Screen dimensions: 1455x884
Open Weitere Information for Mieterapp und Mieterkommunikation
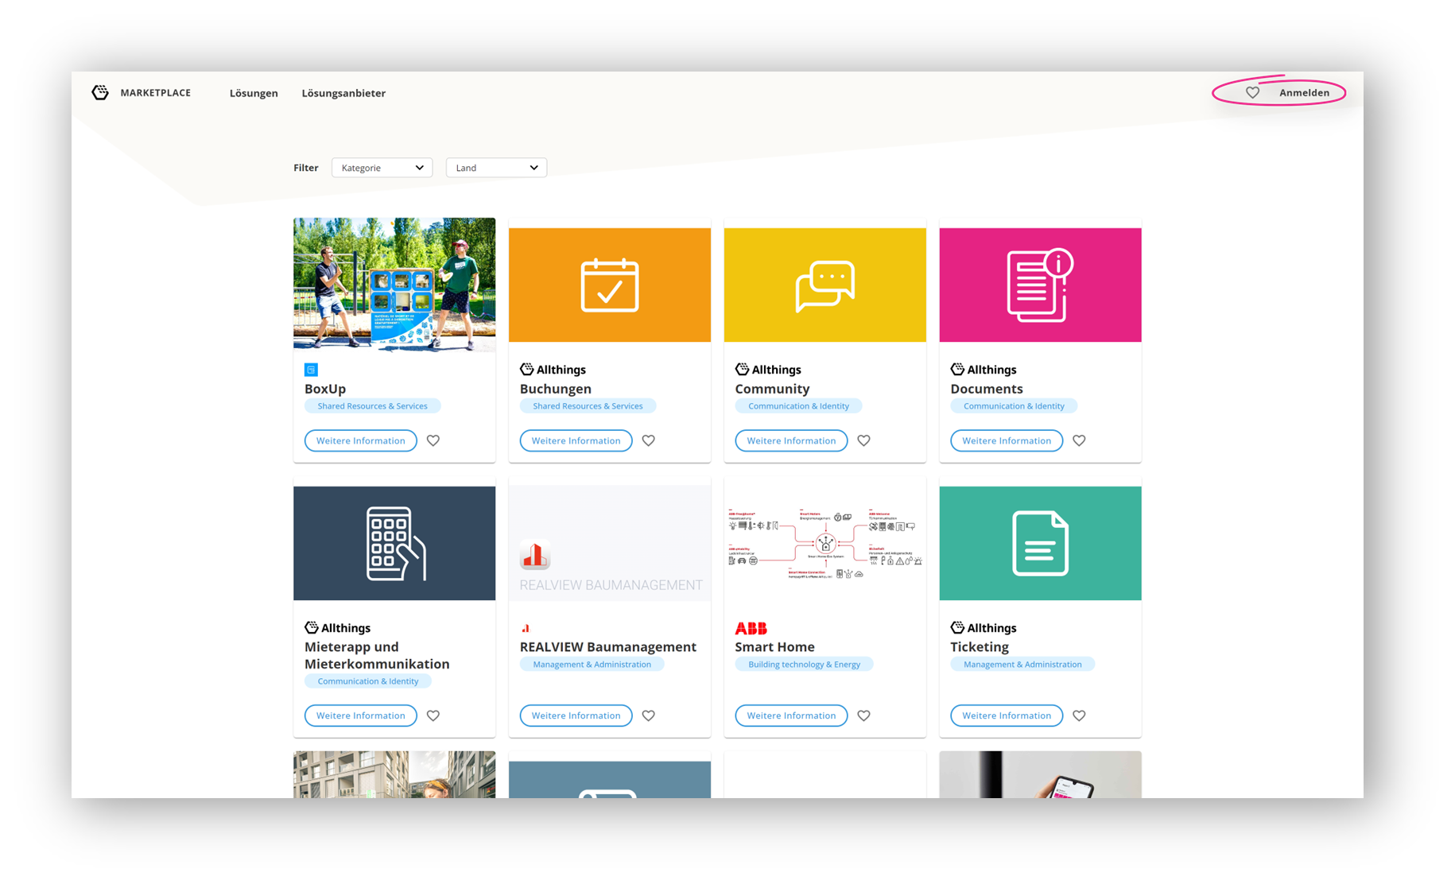coord(361,715)
